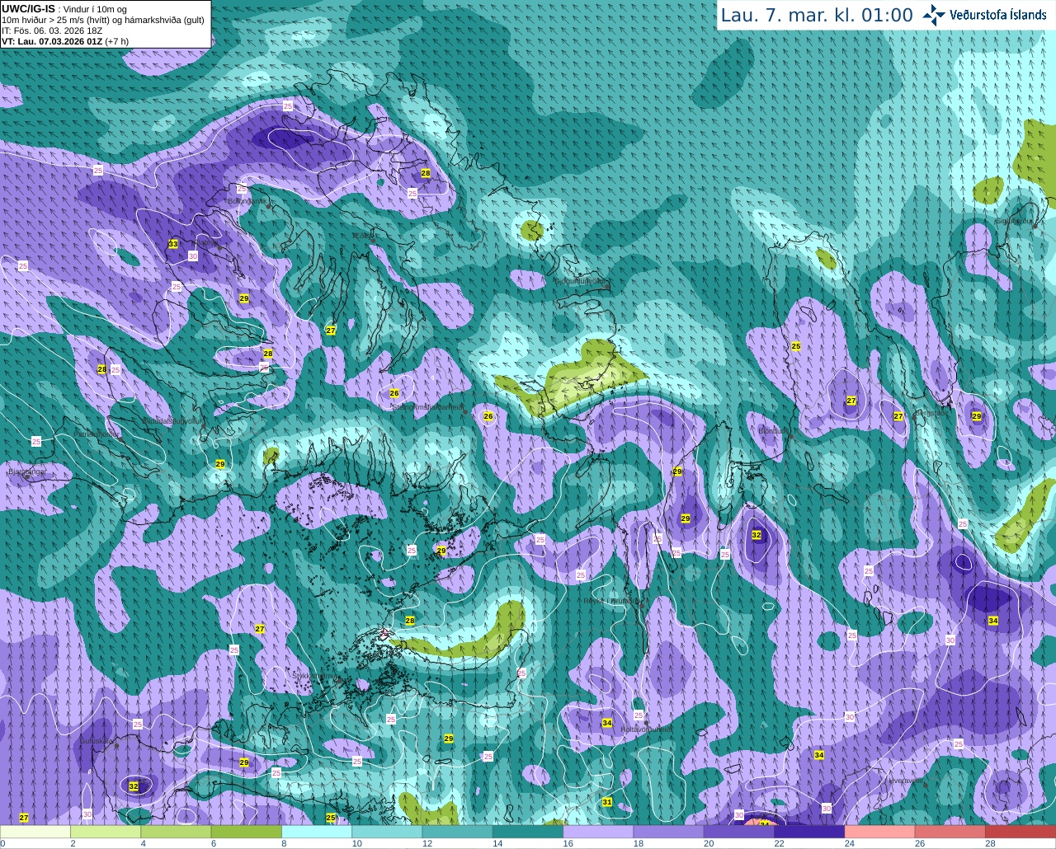Click the yellow gust value 34 beside Holtavörðuheiði
1056x849 pixels.
(606, 723)
